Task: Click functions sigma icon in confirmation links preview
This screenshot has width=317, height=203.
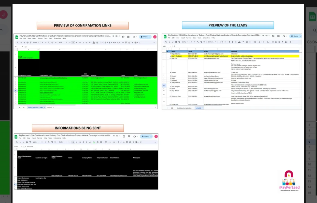Action: (140, 42)
